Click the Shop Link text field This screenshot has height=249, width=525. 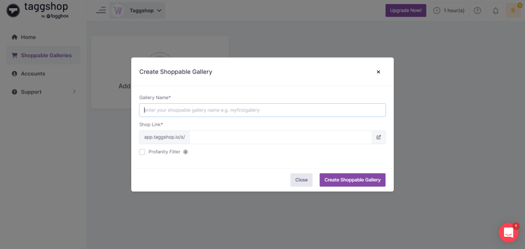280,137
